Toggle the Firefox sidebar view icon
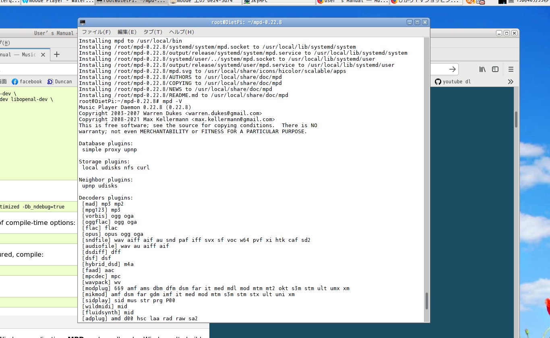The image size is (550, 338). (495, 69)
